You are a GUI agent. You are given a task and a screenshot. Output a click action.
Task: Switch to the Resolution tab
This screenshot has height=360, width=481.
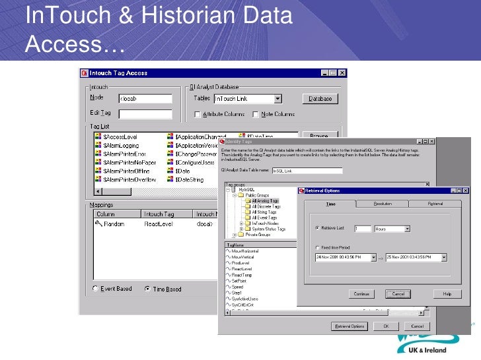pyautogui.click(x=383, y=204)
